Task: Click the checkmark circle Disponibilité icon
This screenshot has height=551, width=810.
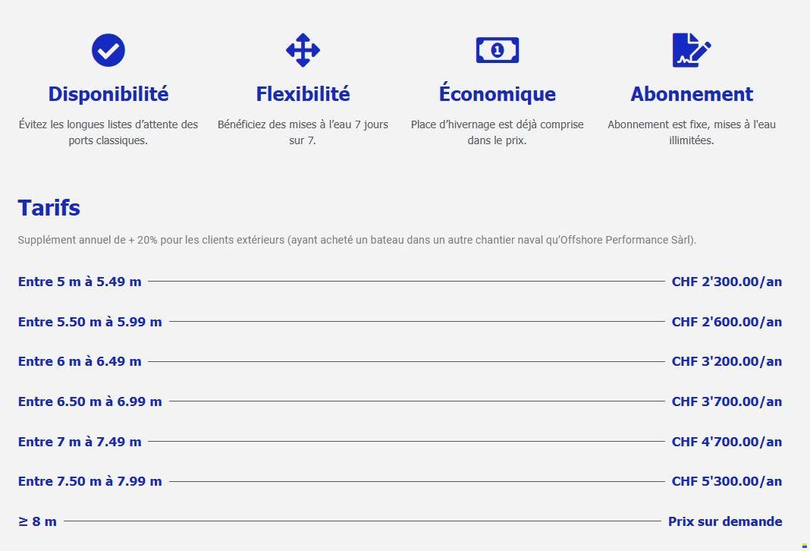Action: coord(108,50)
